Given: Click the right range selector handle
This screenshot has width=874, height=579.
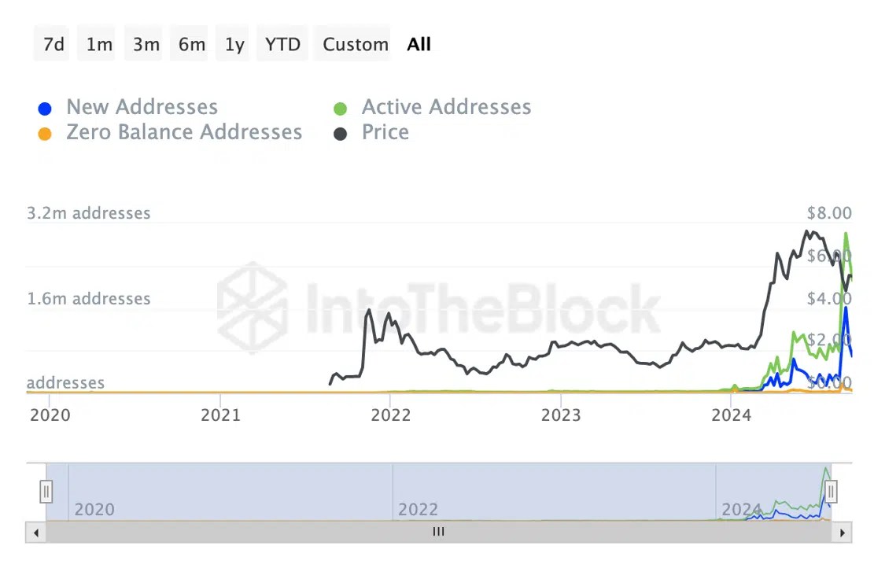Looking at the screenshot, I should tap(831, 491).
